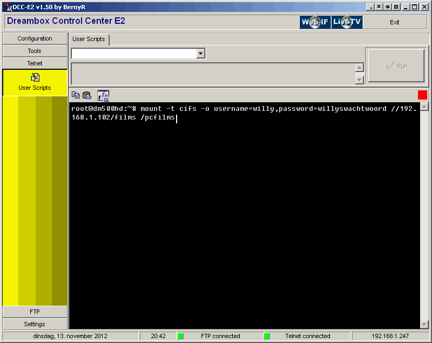The height and width of the screenshot is (343, 432).
Task: Click the red stop square above the terminal
Action: click(422, 95)
